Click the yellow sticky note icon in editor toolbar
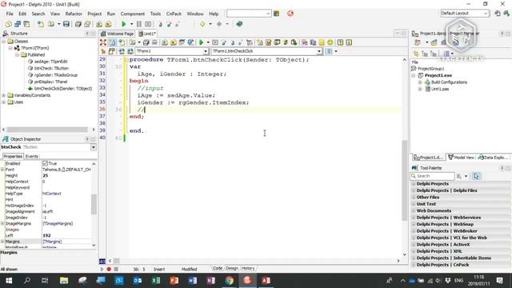The height and width of the screenshot is (288, 512). (322, 42)
